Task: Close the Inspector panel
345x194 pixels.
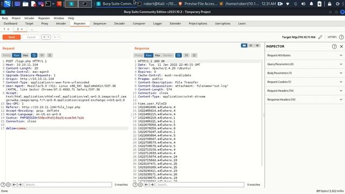Action: (341, 46)
